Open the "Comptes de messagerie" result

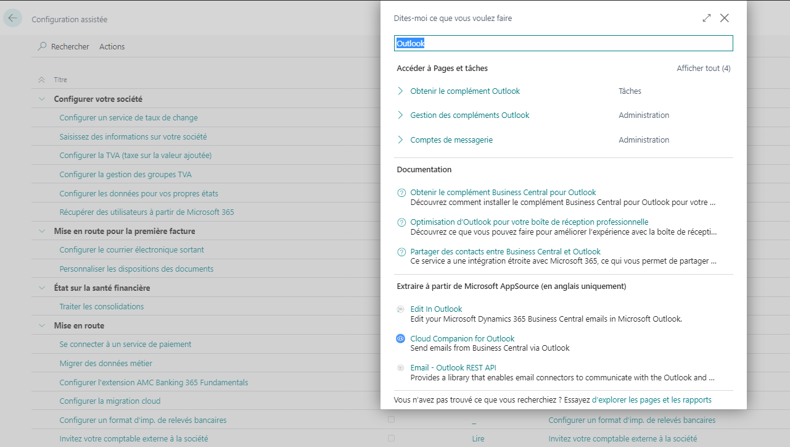[x=451, y=140]
